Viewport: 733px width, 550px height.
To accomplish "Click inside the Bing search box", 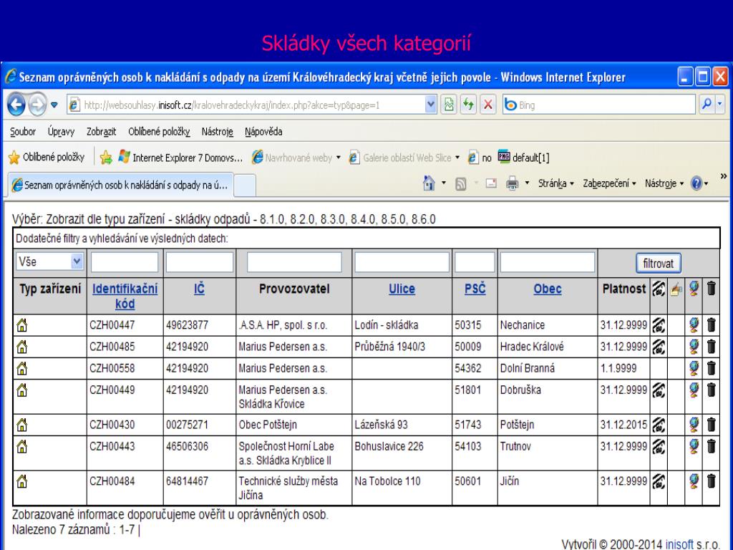I will pos(599,105).
